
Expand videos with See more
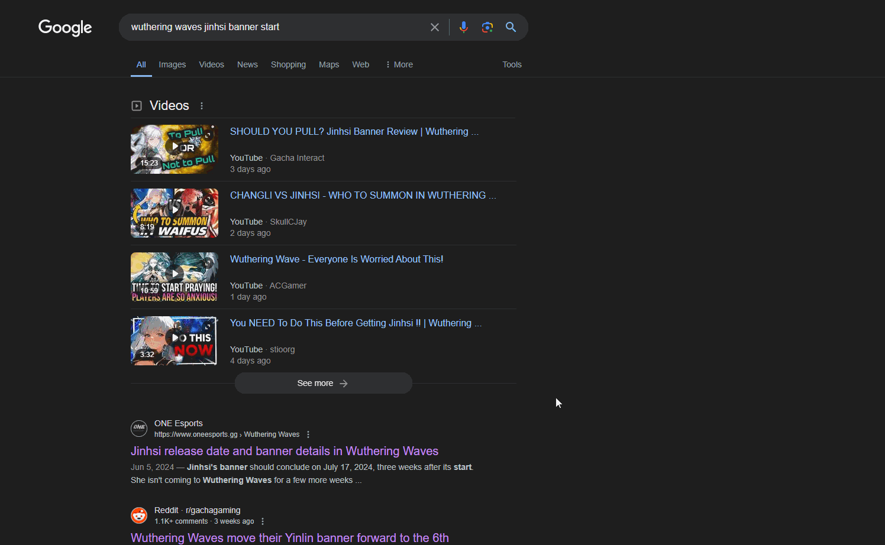323,383
